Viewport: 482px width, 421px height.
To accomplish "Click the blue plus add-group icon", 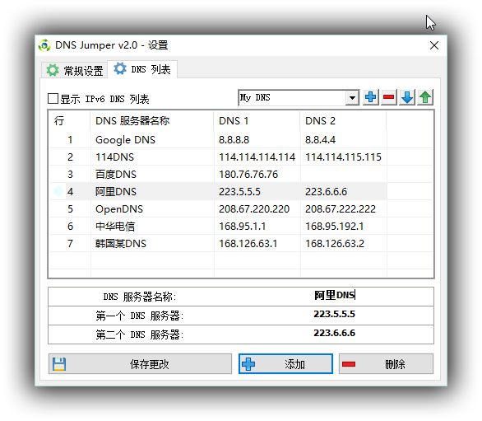I will [x=370, y=97].
